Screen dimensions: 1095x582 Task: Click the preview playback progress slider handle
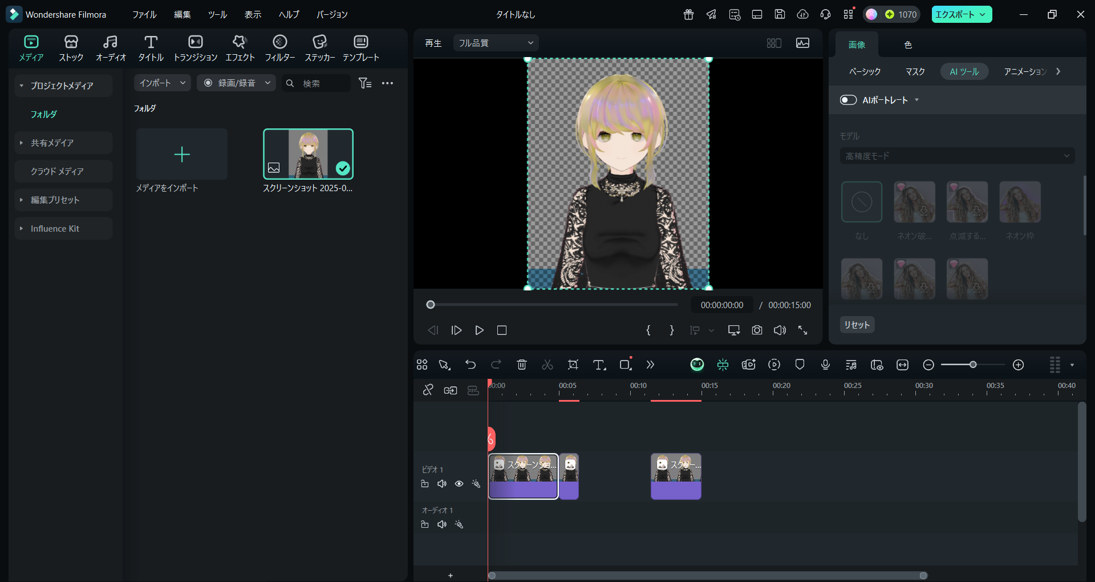(x=431, y=305)
